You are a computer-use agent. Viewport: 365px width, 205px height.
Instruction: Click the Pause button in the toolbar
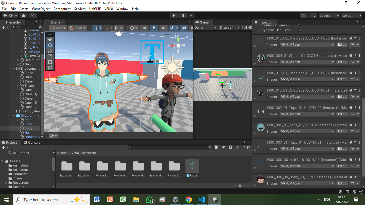[183, 15]
